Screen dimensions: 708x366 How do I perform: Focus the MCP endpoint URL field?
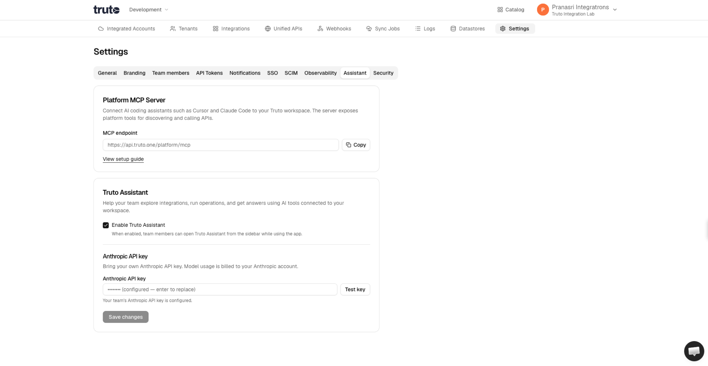tap(221, 145)
